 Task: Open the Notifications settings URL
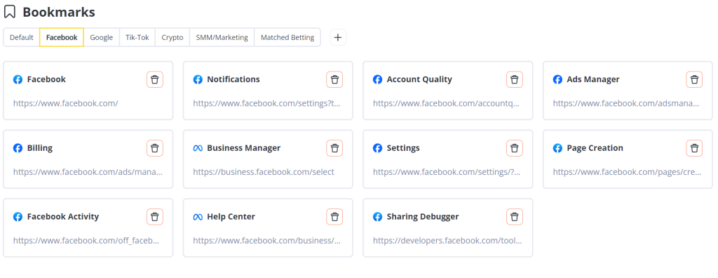tap(267, 103)
